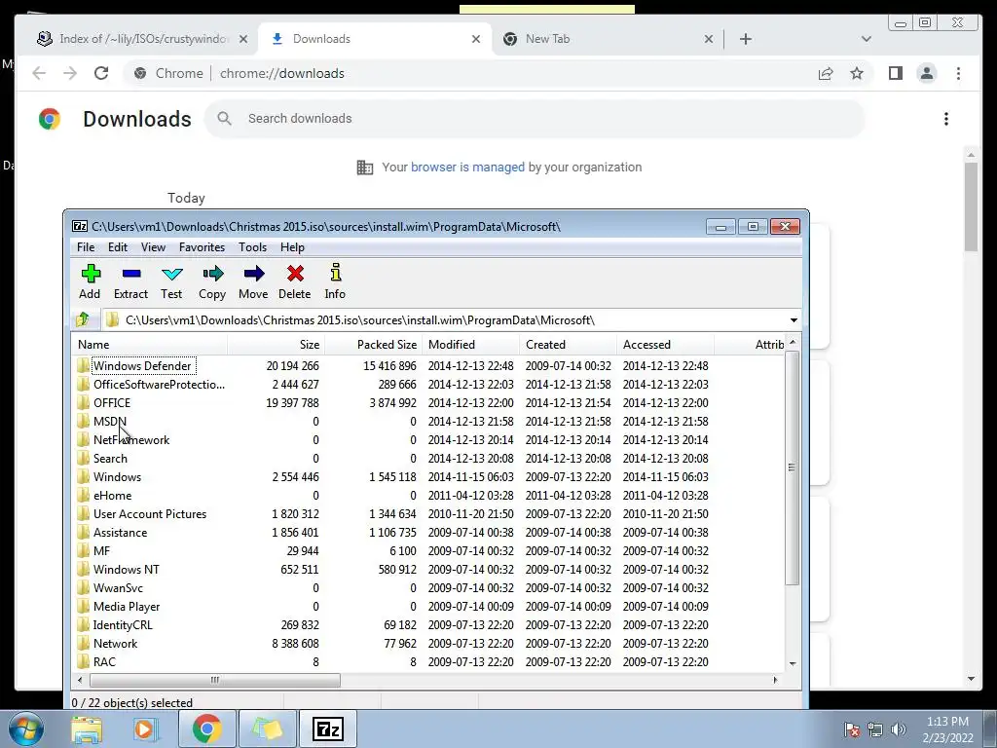The height and width of the screenshot is (748, 997).
Task: Open the View menu in 7-Zip
Action: 153,247
